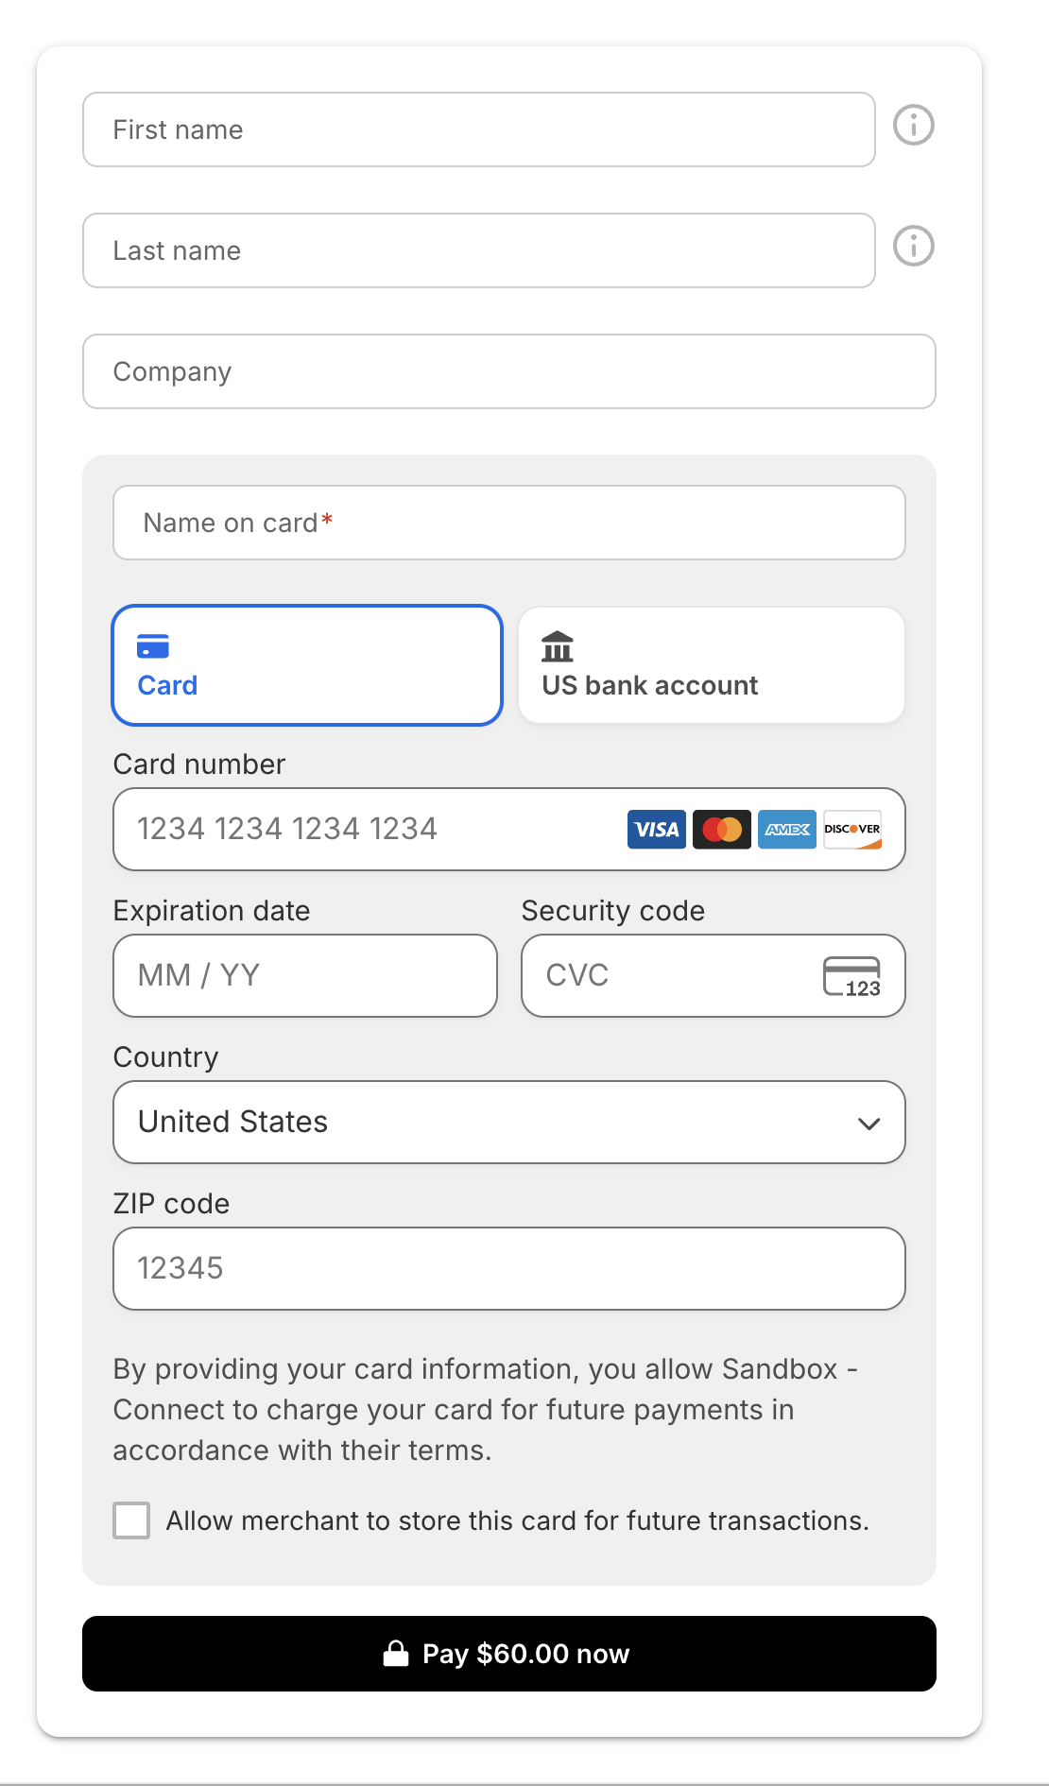Select the Card payment tab
Viewport: 1049px width, 1786px height.
pos(307,665)
